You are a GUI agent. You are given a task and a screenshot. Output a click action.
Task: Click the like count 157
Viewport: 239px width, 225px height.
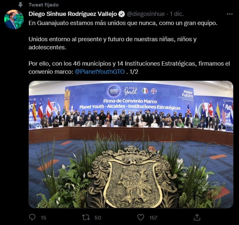[153, 218]
